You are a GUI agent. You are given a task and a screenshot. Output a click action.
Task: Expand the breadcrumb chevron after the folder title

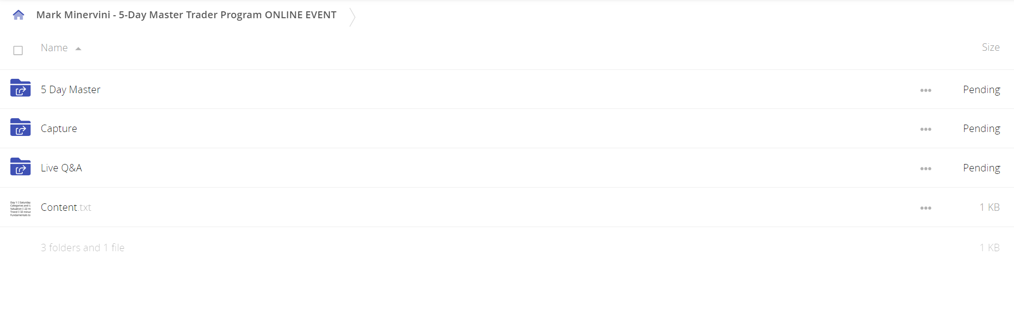click(x=352, y=17)
